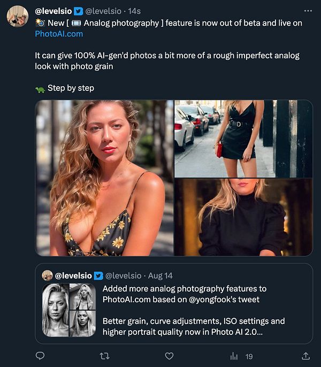Click the bold @levelsio display name
Screen dimensions: 321x367
point(54,10)
